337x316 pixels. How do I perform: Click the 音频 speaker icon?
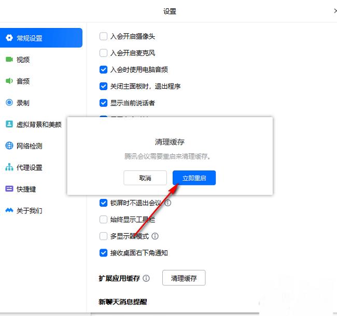point(9,81)
